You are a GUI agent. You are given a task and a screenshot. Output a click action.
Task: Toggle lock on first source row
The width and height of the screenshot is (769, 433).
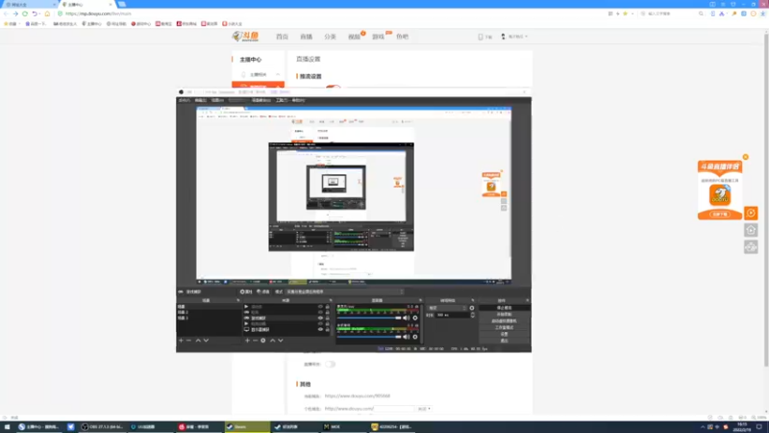328,307
